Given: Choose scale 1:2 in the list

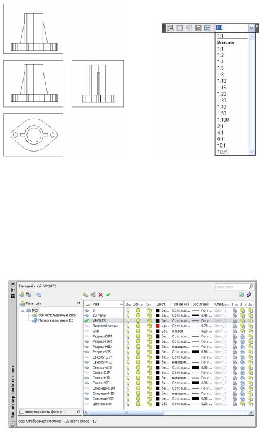Looking at the screenshot, I should coord(220,55).
